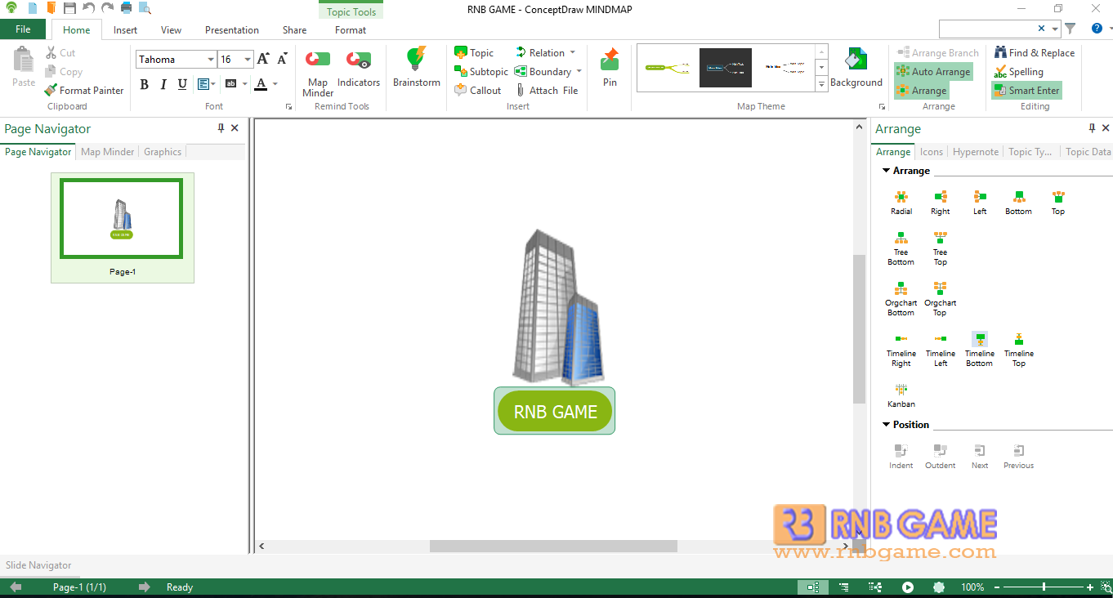Insert a new Topic
1113x598 pixels.
coord(474,53)
